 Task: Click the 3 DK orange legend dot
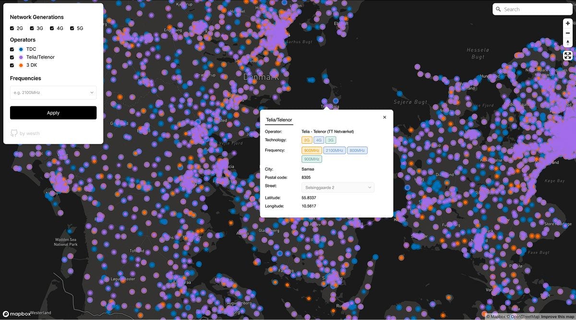click(21, 65)
